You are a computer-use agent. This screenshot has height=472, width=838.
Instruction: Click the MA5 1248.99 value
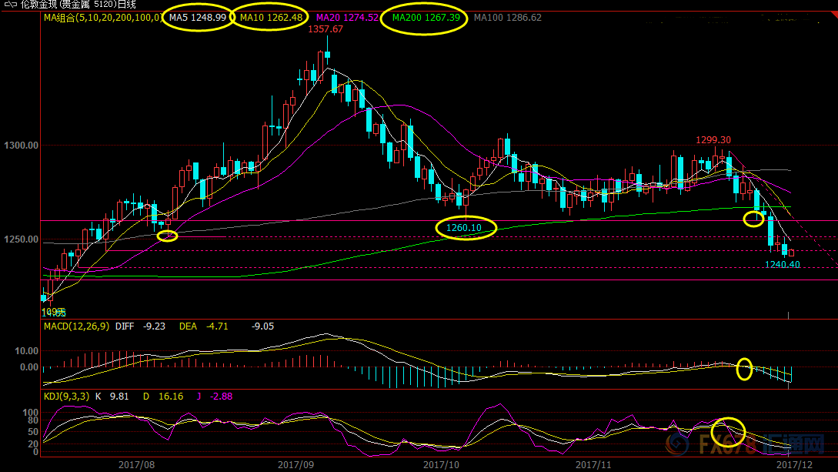pyautogui.click(x=198, y=17)
